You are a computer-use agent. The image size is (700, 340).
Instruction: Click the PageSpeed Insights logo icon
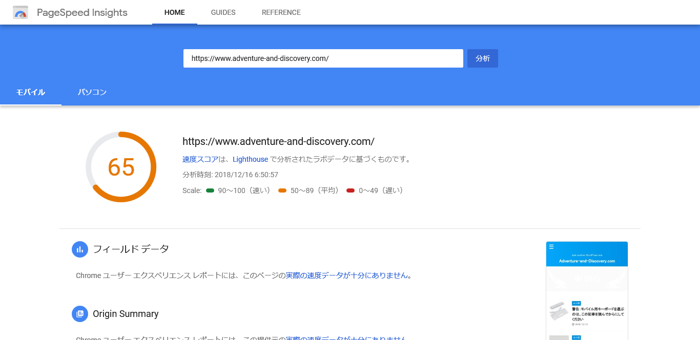(x=20, y=12)
